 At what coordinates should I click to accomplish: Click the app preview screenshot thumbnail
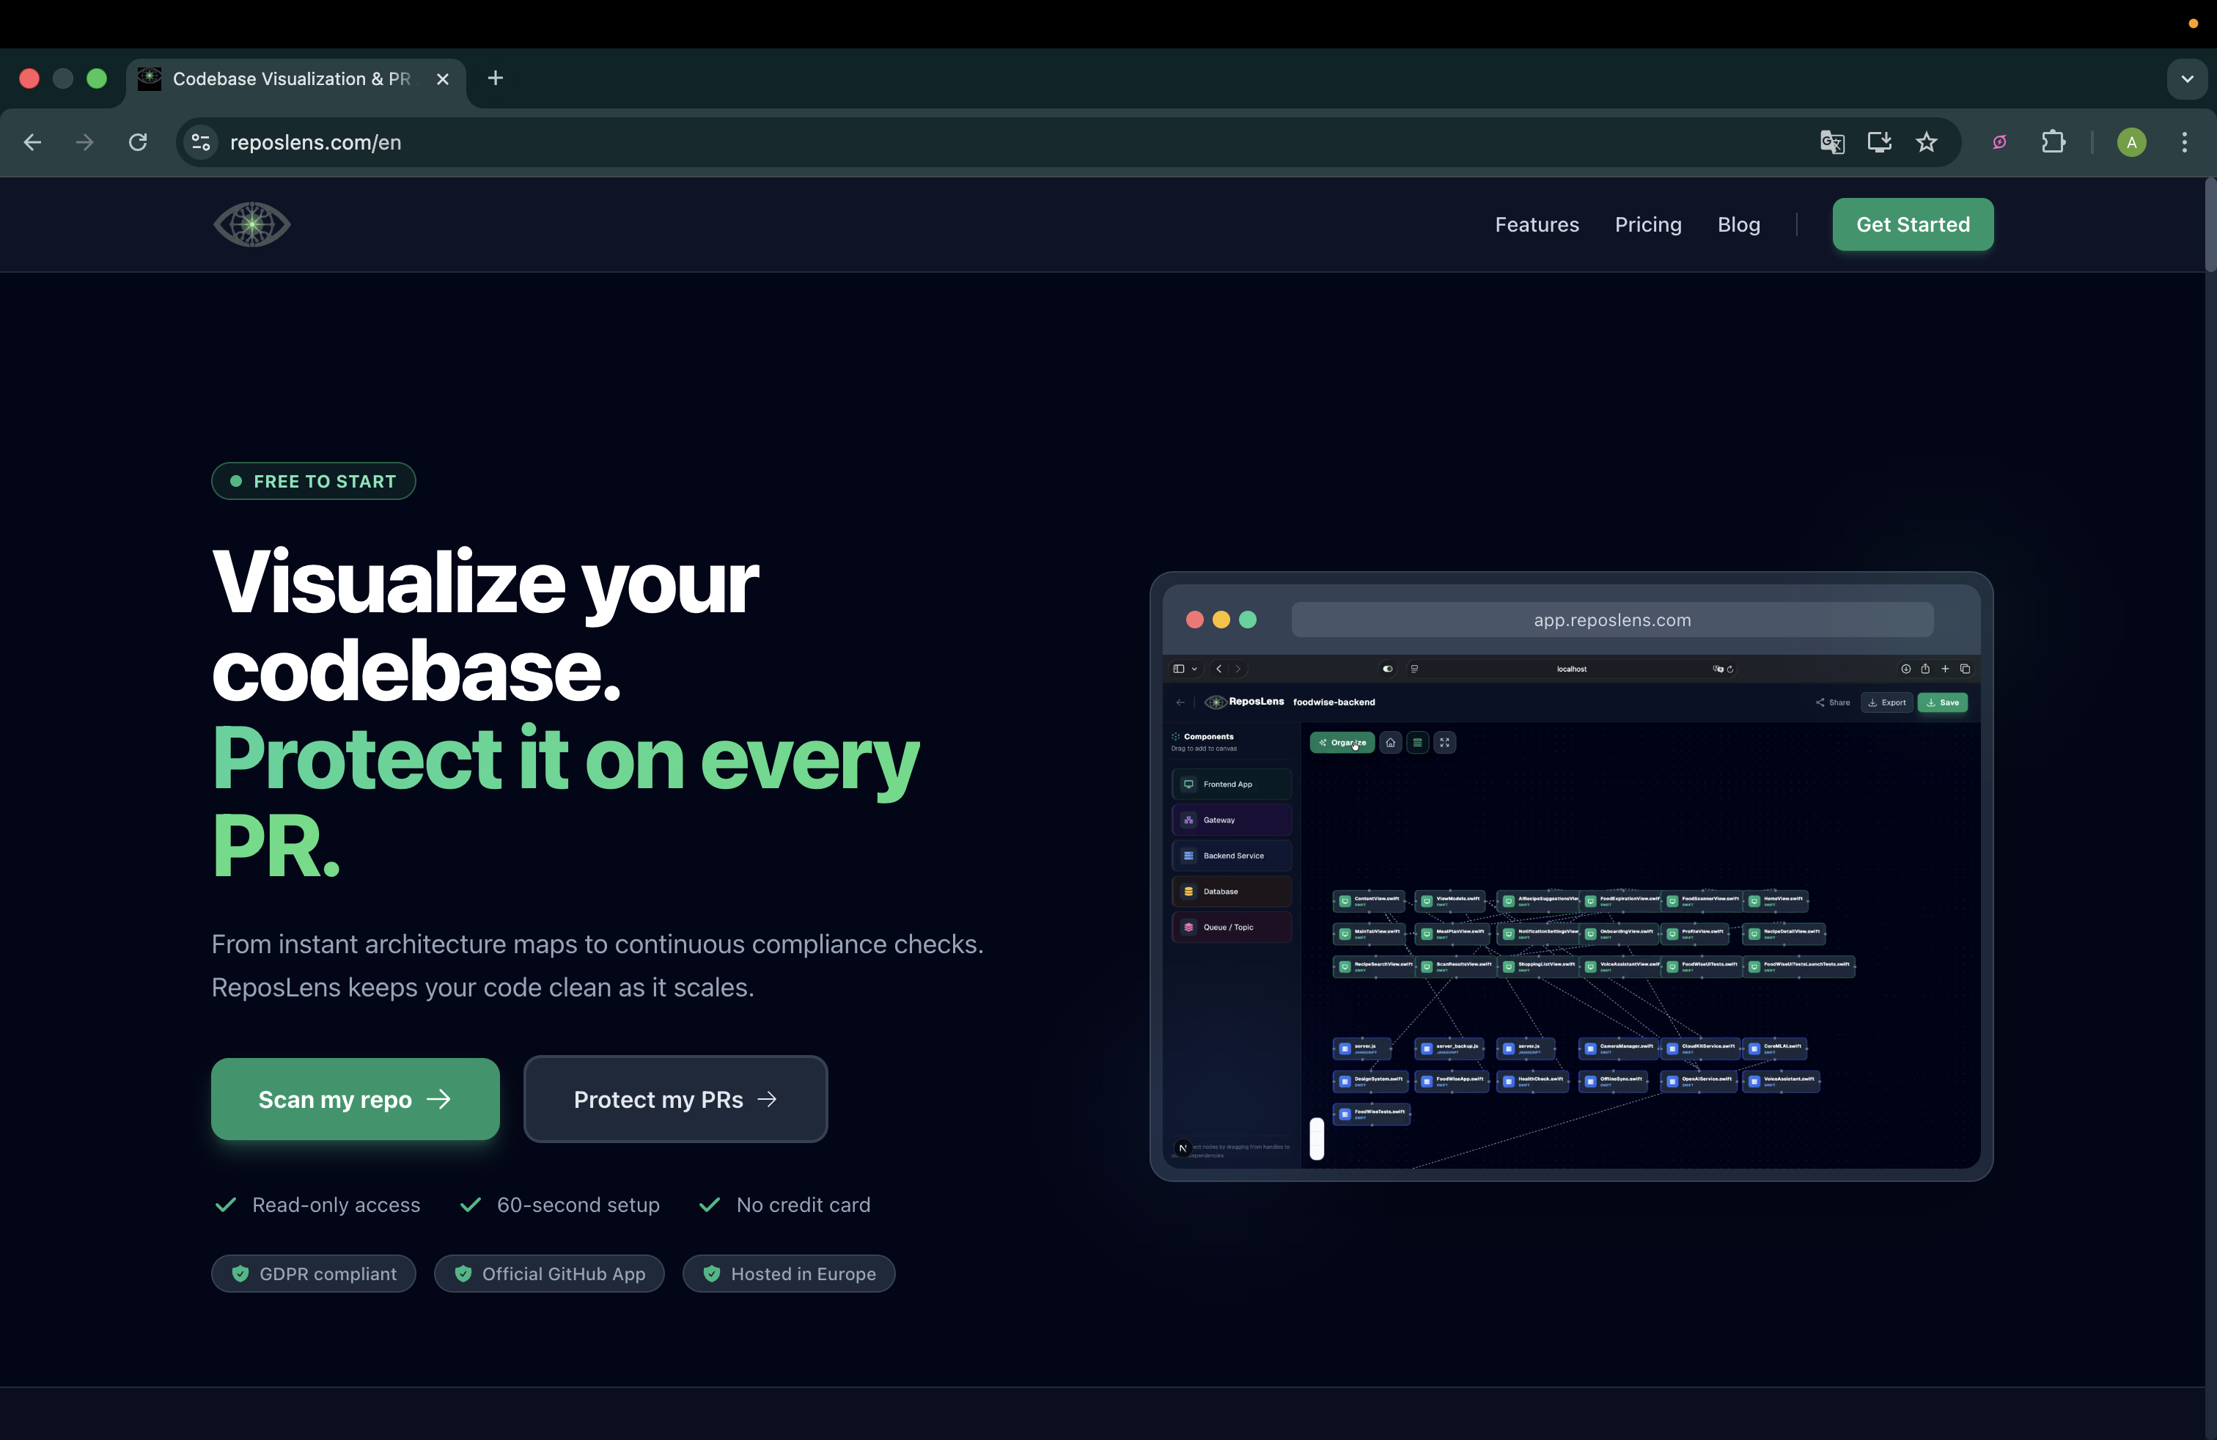1570,876
